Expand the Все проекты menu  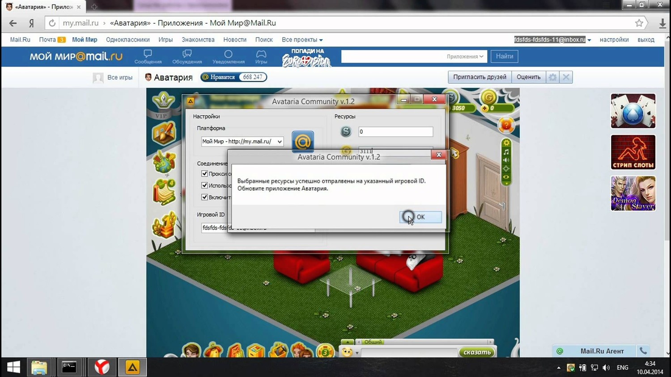[x=302, y=40]
